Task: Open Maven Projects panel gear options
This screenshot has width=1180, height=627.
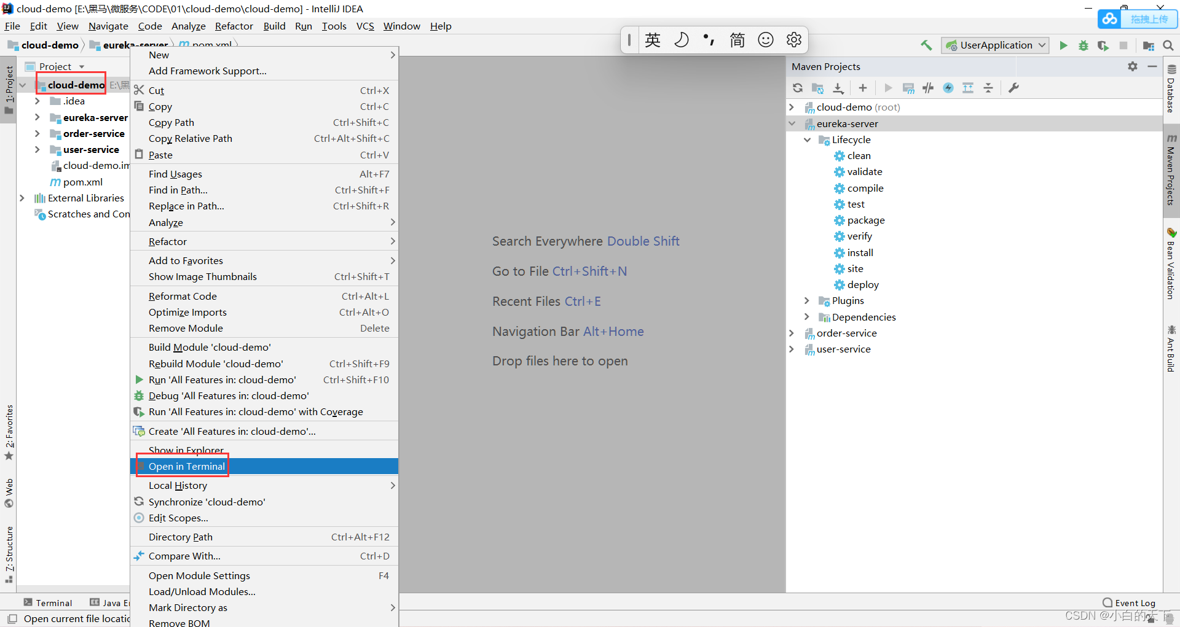Action: 1133,66
